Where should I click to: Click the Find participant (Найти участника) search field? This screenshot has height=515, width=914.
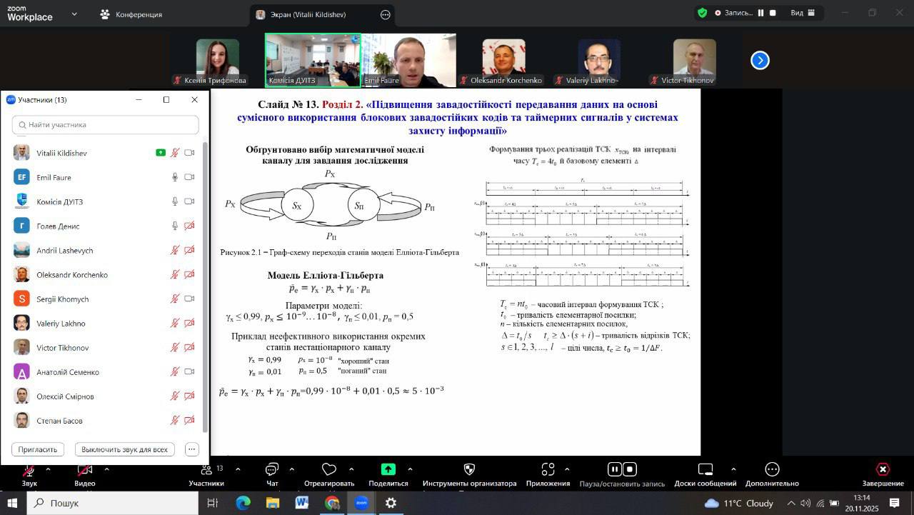click(106, 125)
